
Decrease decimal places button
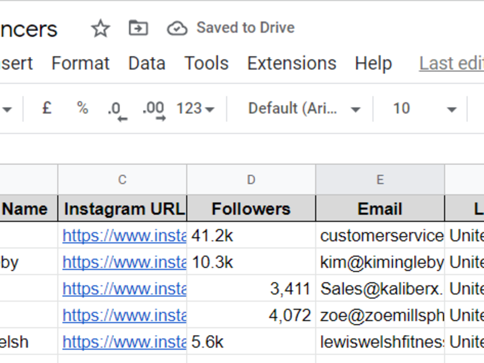[118, 110]
